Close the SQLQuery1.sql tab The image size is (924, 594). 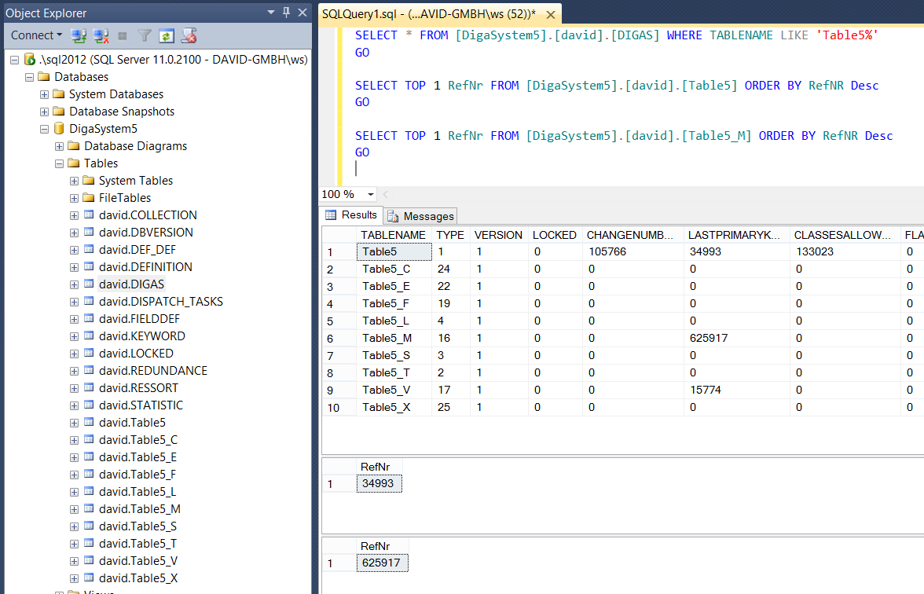click(x=550, y=13)
